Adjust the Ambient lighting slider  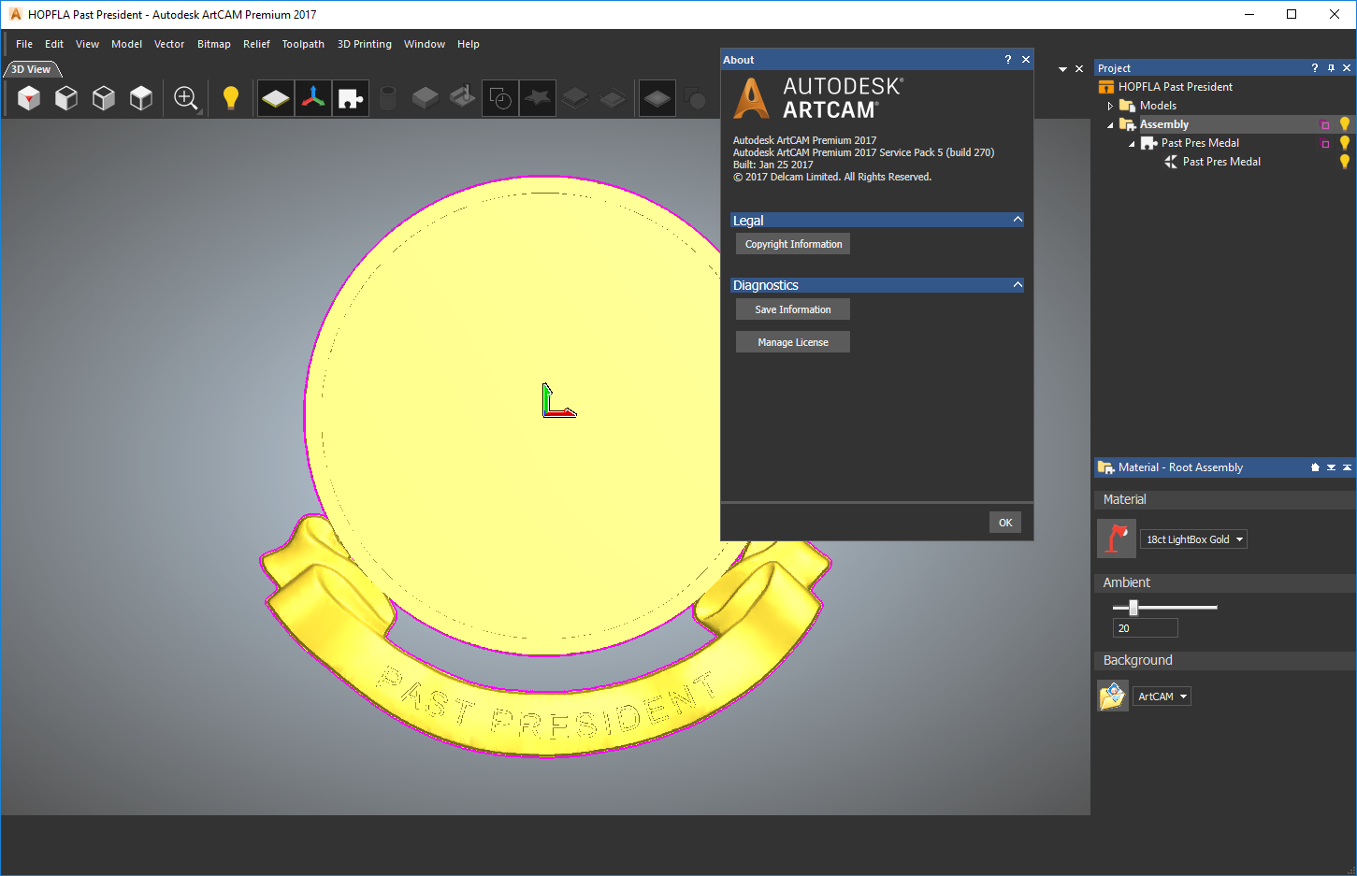click(x=1133, y=607)
